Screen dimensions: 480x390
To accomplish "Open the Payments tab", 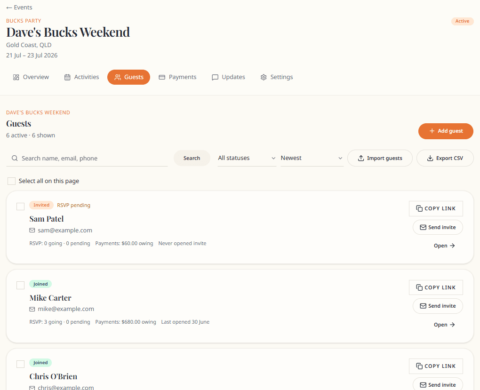I will pos(177,77).
